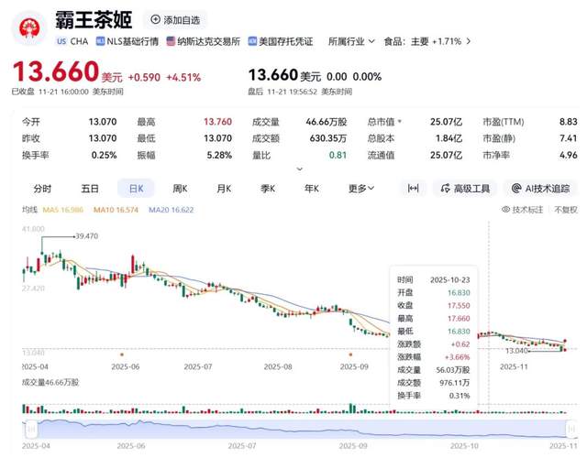Click event dot above 2025-09 label
Viewport: 587px width, 458px height.
350,354
